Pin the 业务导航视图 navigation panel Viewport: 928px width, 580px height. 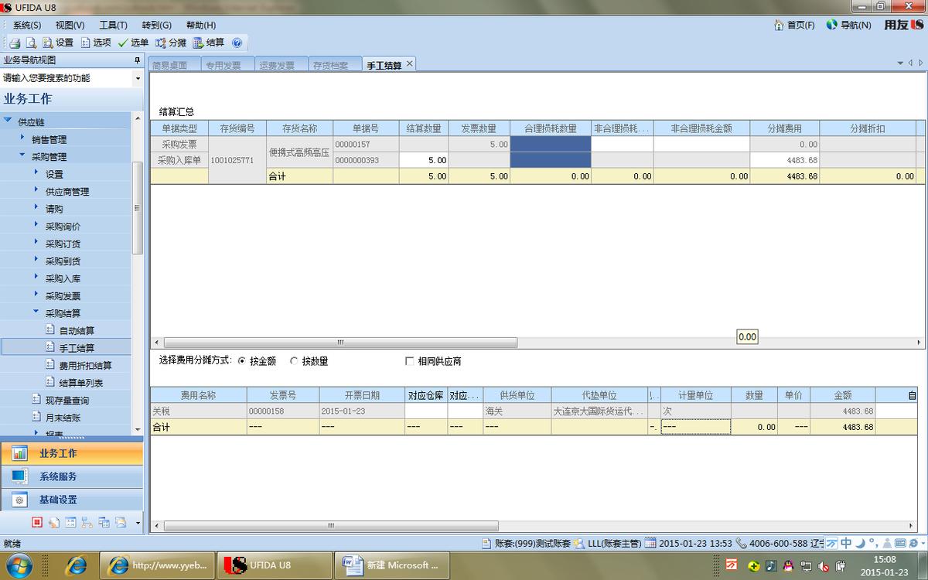(137, 60)
